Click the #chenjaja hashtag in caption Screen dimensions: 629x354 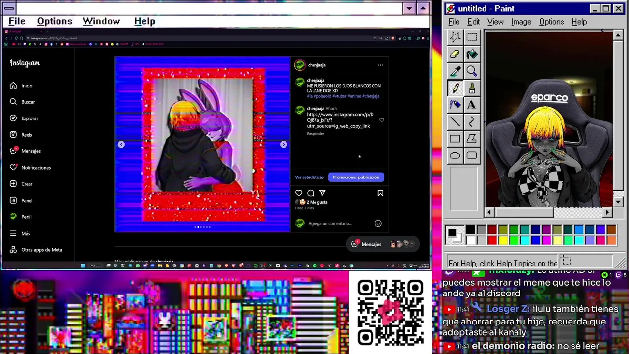click(371, 96)
